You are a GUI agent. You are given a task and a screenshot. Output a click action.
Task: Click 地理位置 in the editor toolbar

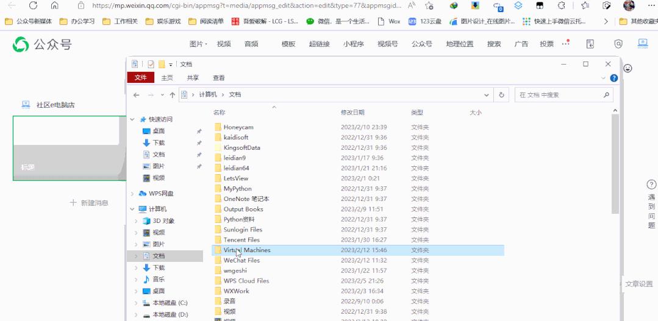[x=460, y=44]
